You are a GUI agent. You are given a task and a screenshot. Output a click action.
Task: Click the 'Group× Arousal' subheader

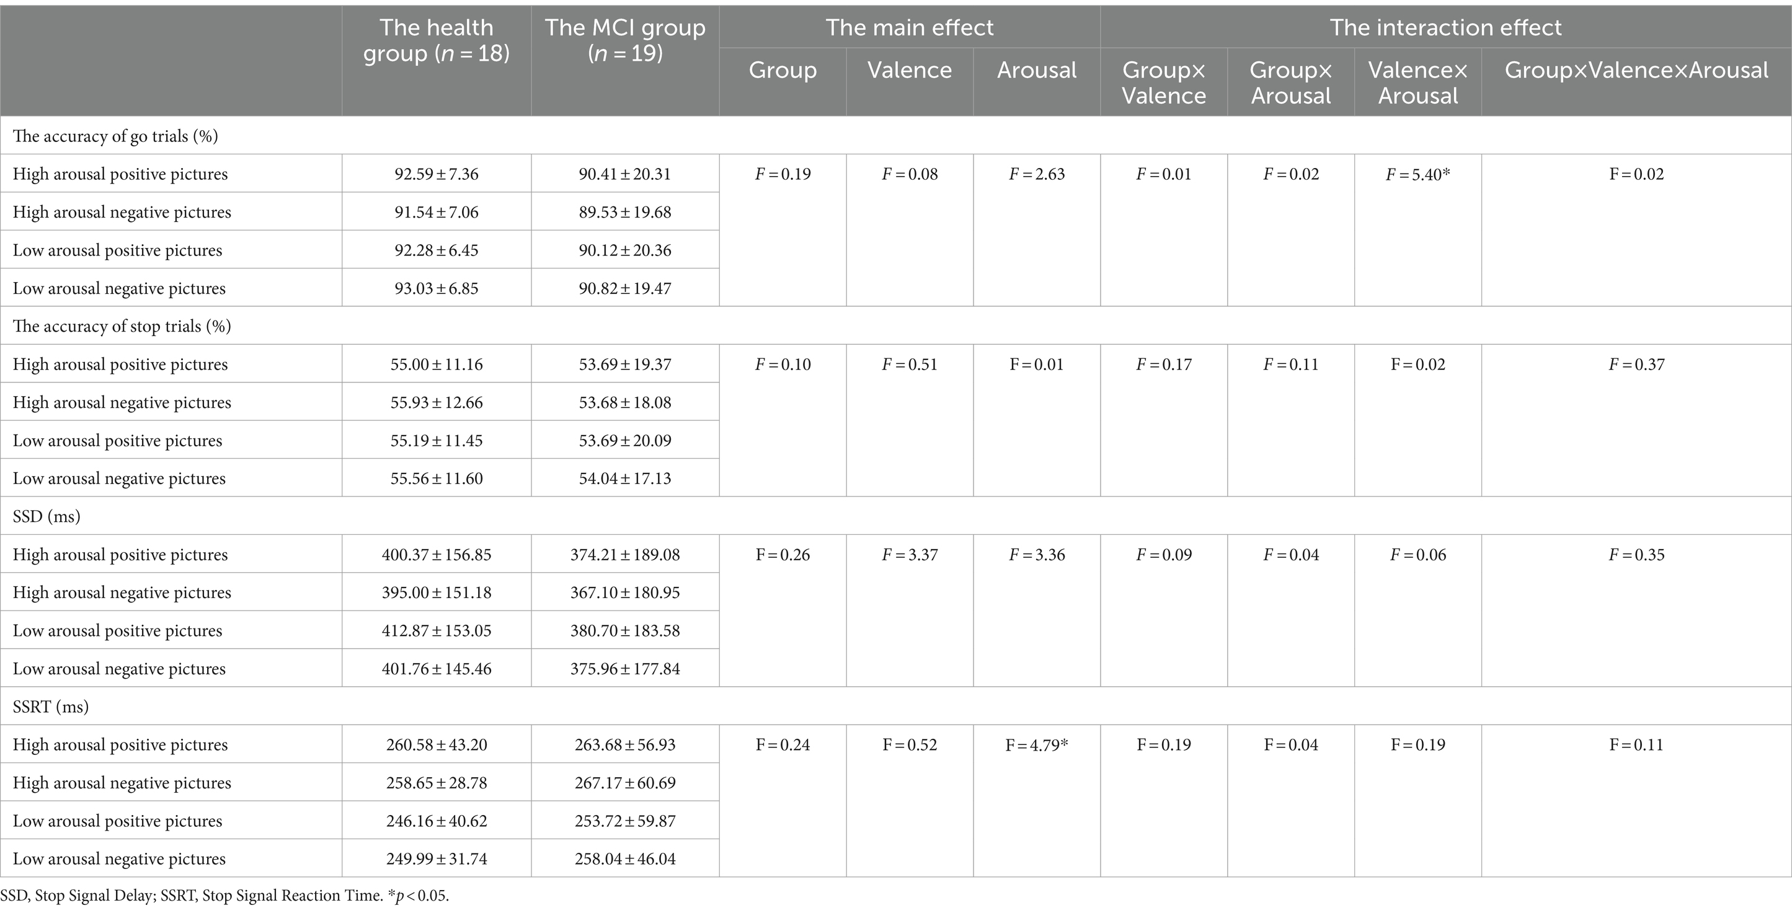[x=1291, y=82]
